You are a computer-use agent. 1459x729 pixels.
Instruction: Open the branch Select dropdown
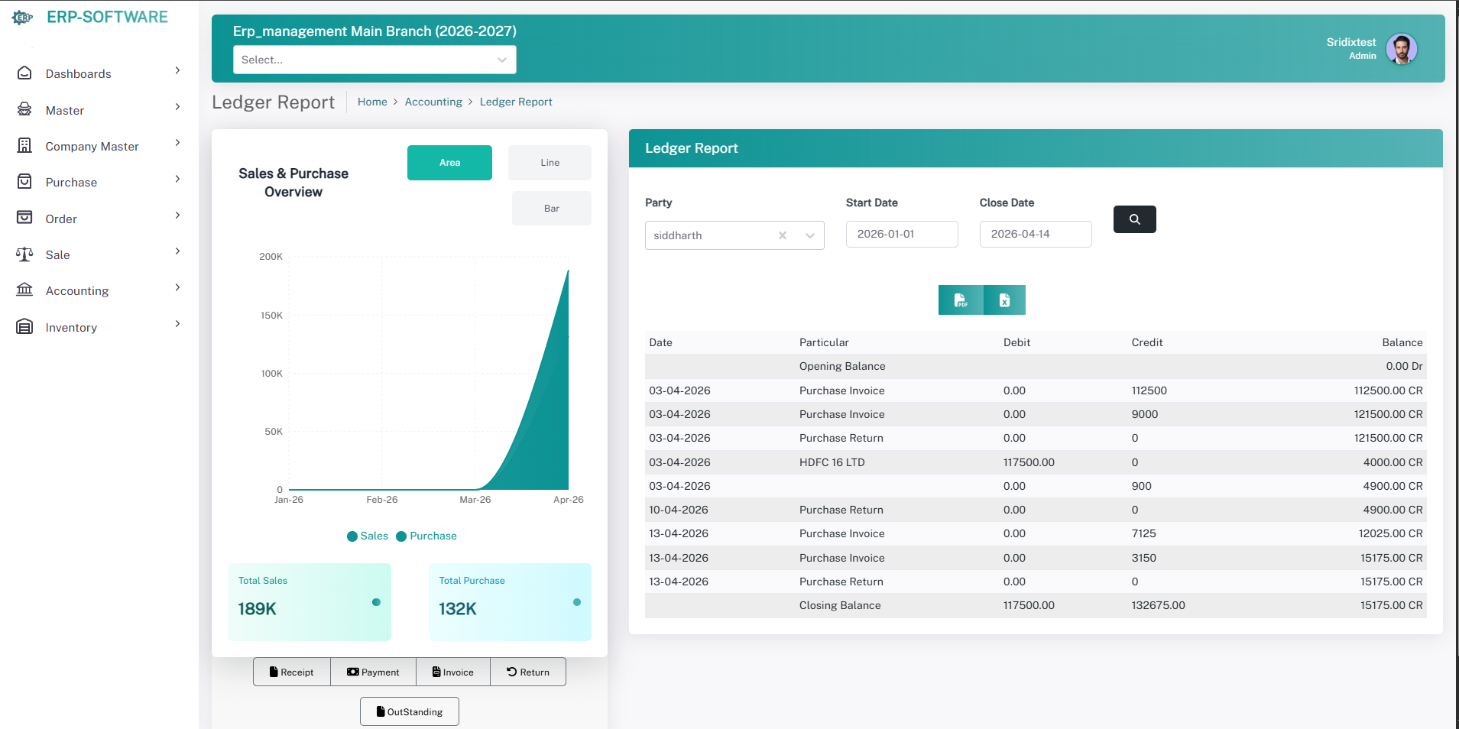tap(374, 60)
